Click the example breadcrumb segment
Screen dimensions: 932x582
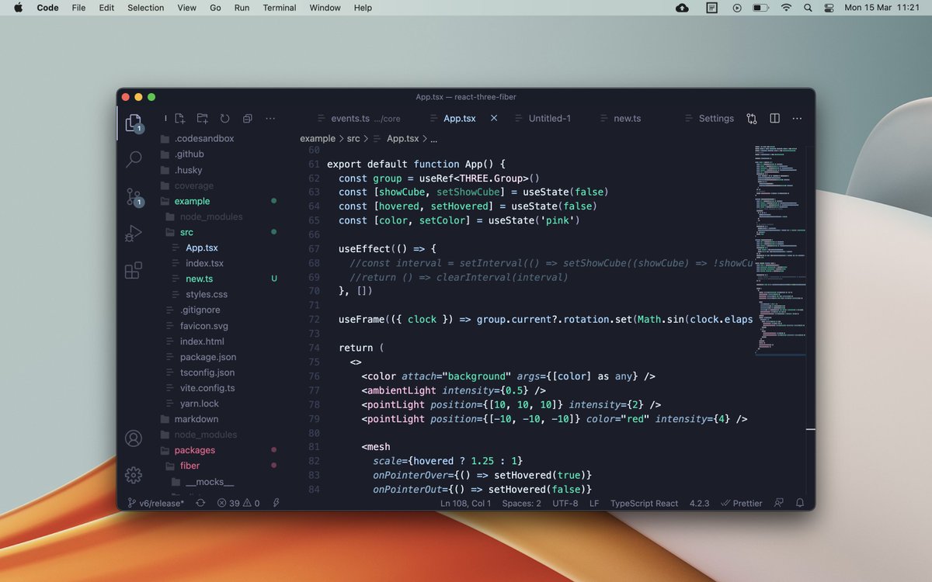[318, 139]
